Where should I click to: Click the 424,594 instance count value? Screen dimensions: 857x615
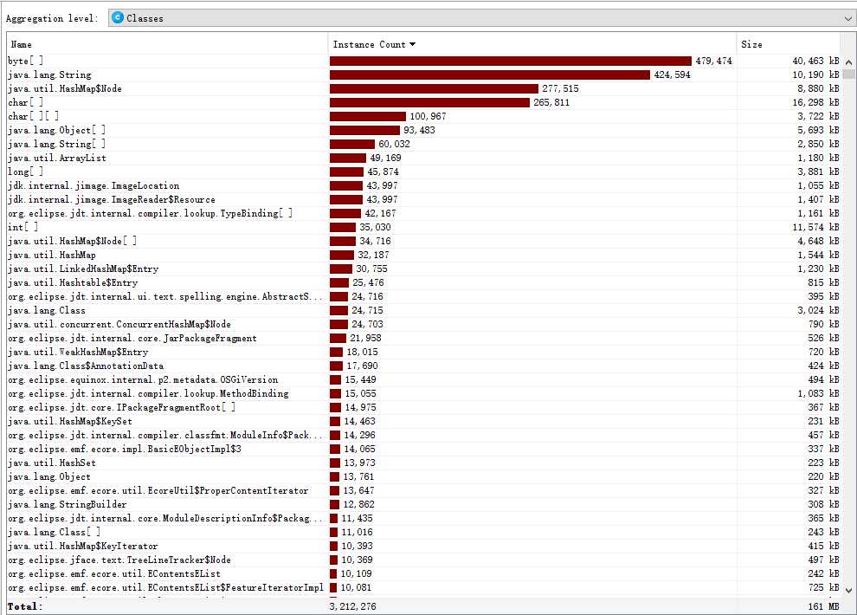[673, 74]
